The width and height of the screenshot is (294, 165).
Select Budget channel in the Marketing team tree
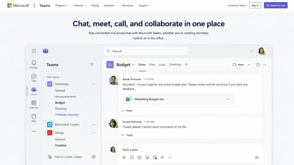coord(60,103)
